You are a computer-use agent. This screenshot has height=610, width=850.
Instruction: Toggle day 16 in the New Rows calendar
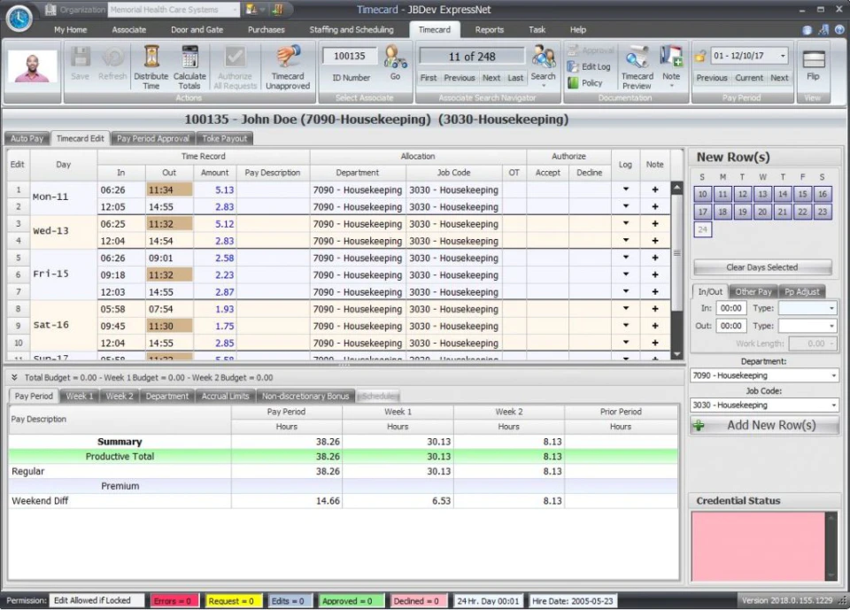[823, 194]
